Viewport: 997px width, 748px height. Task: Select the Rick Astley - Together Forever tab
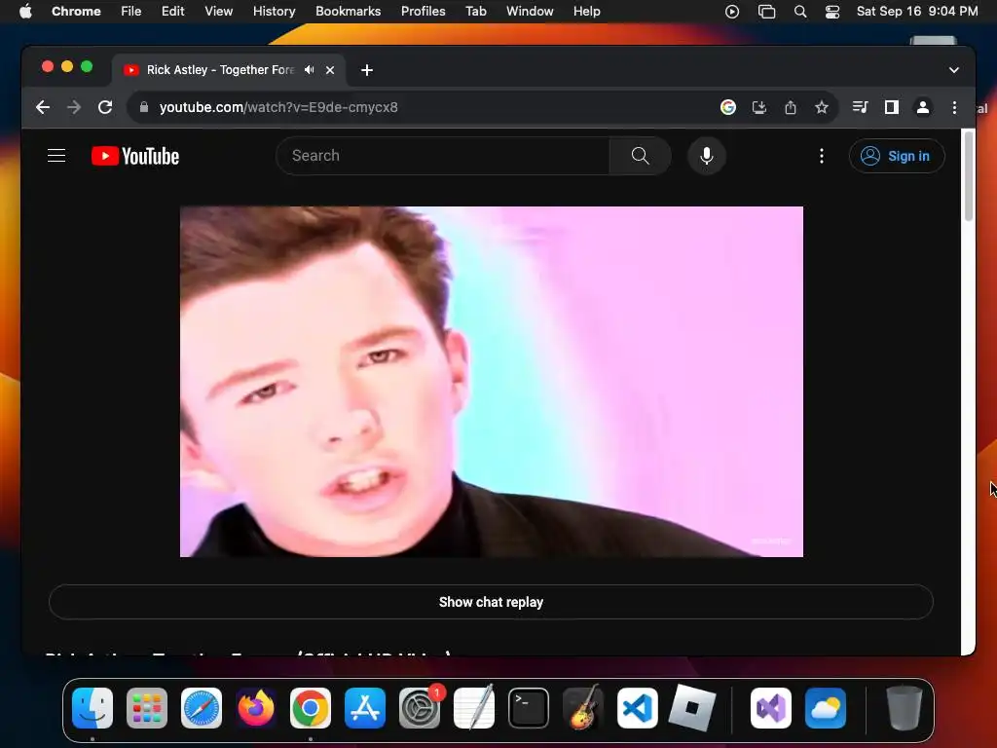(220, 70)
